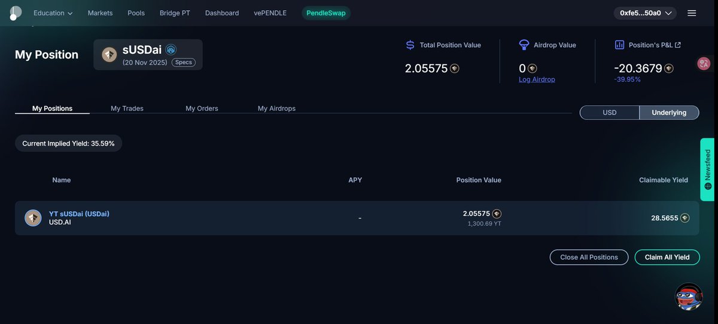Click the translate icon at right edge

(704, 63)
